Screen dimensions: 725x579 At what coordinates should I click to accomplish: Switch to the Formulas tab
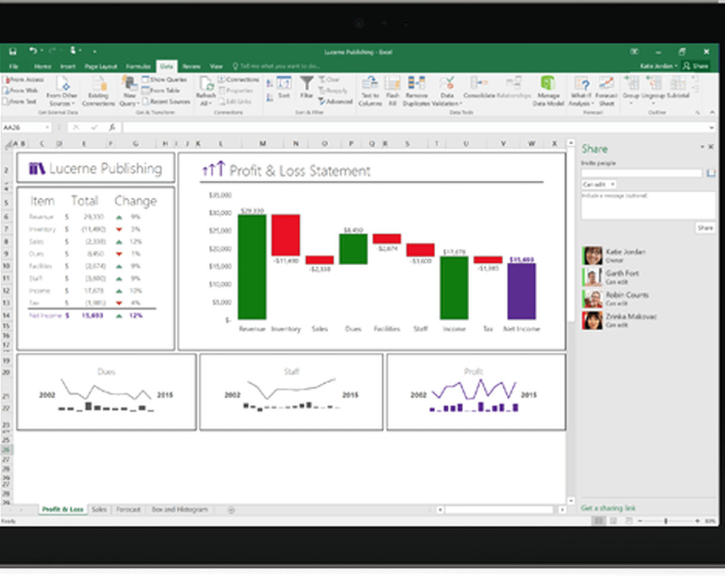tap(138, 66)
